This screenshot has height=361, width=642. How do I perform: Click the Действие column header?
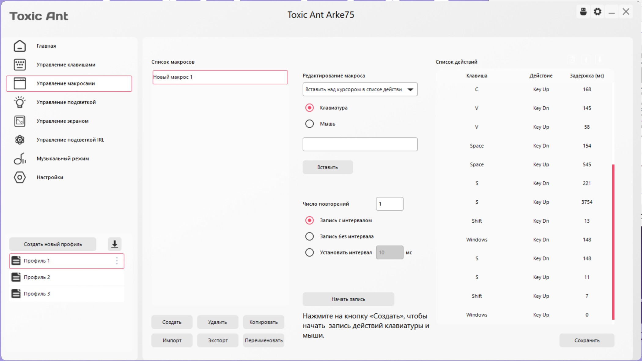pyautogui.click(x=541, y=76)
